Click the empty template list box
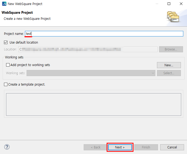 pyautogui.click(x=93, y=104)
